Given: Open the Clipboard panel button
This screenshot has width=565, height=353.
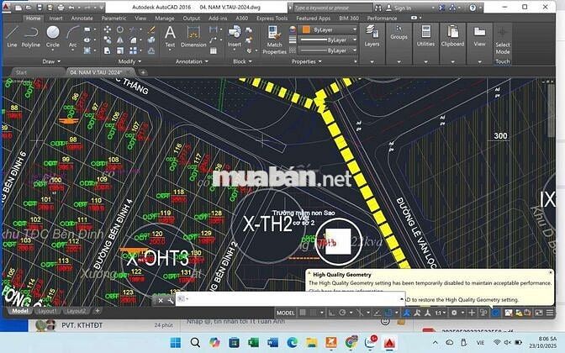Looking at the screenshot, I should click(x=452, y=36).
